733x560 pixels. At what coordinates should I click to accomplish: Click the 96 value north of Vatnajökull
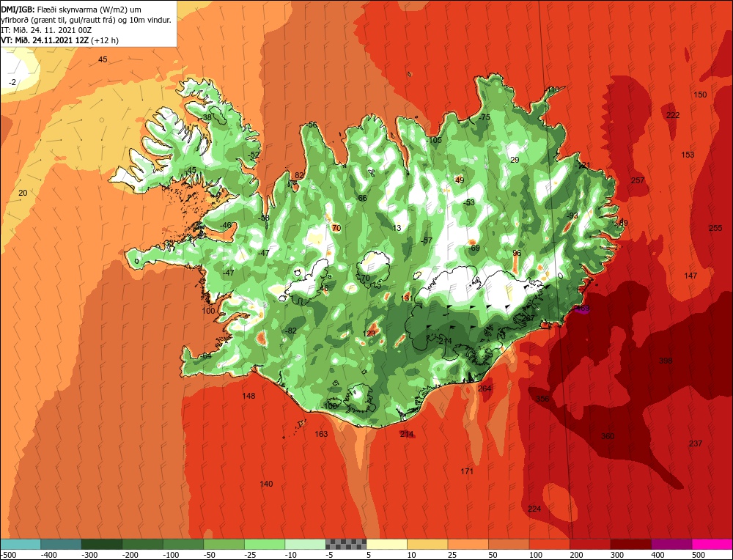517,253
